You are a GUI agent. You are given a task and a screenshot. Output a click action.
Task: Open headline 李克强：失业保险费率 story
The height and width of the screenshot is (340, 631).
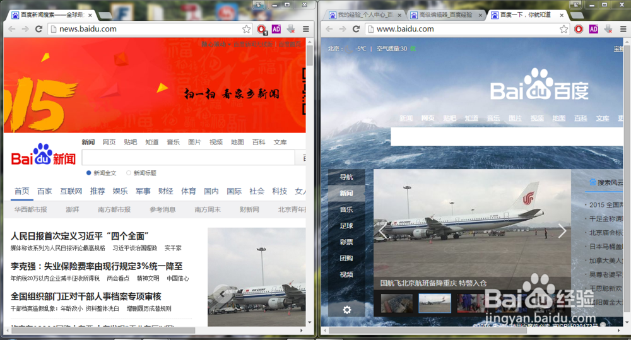(x=97, y=266)
